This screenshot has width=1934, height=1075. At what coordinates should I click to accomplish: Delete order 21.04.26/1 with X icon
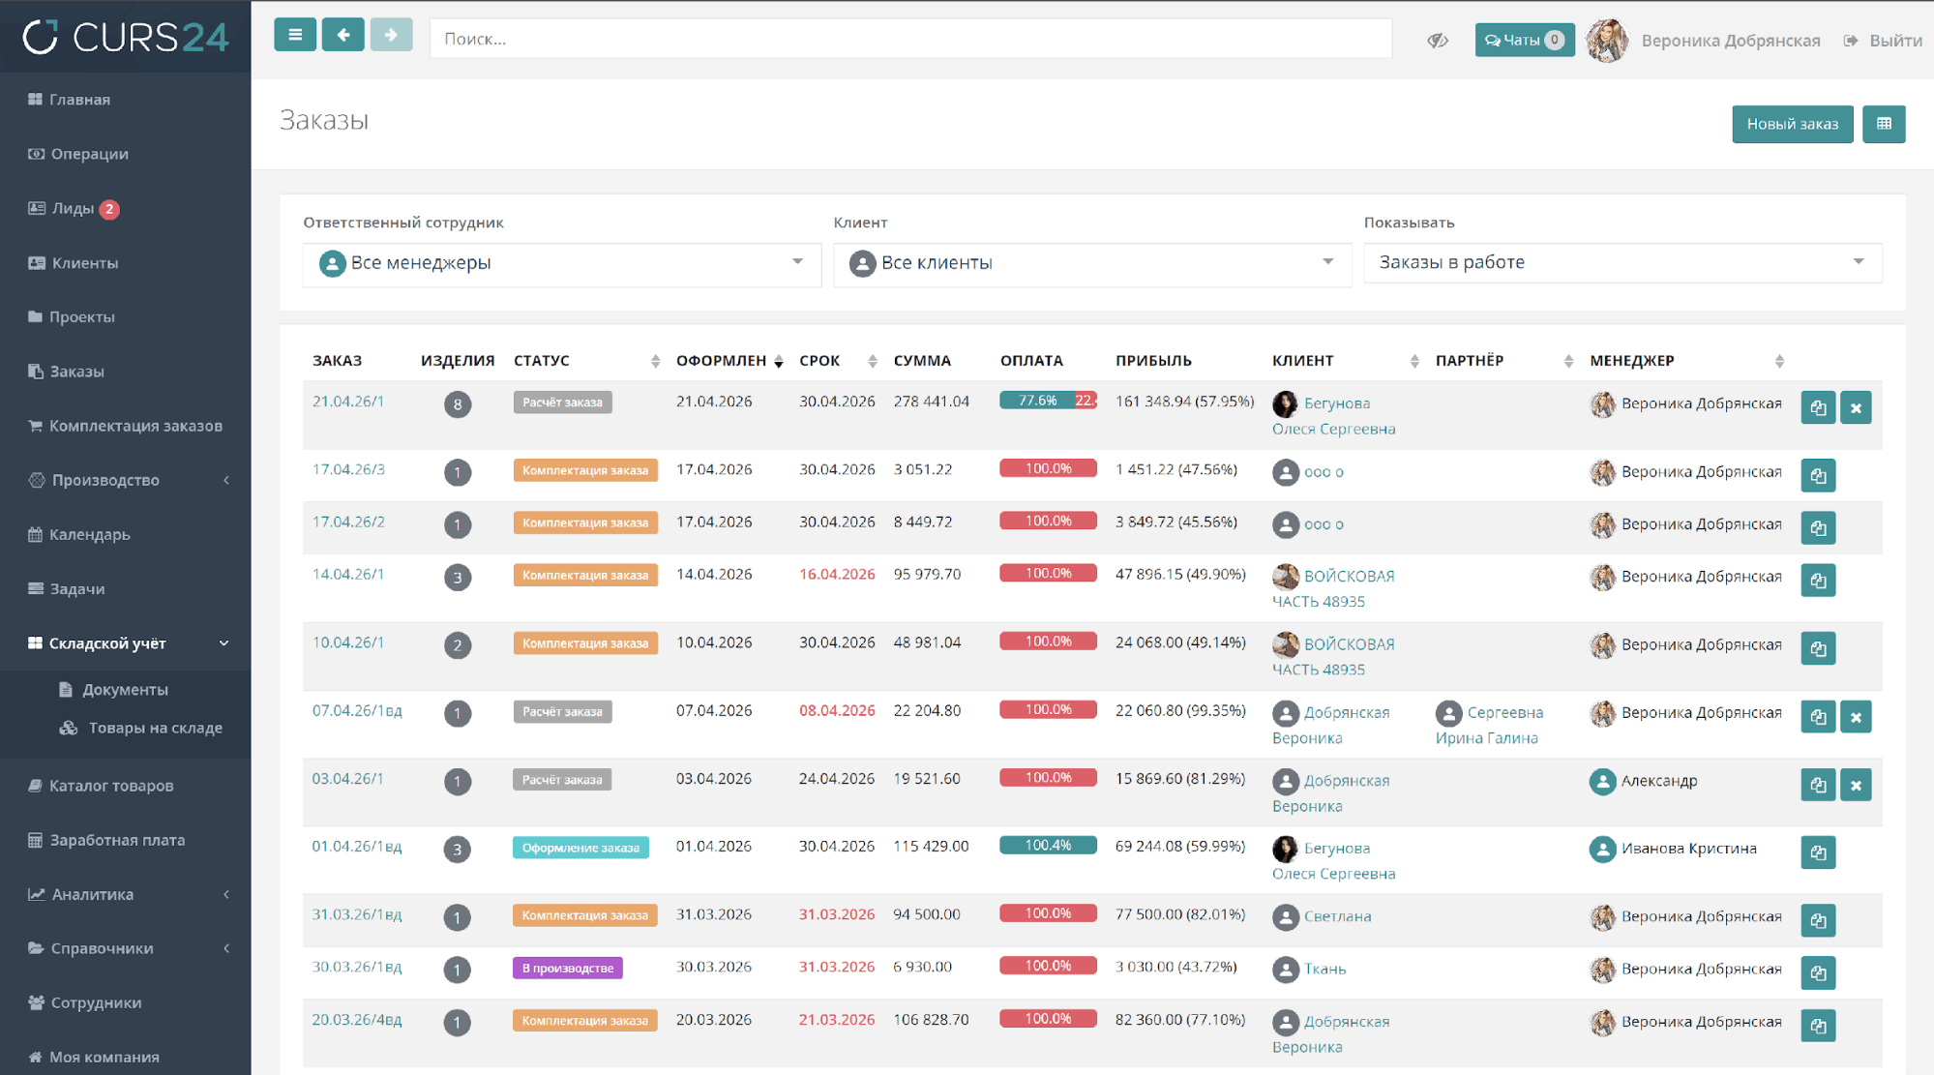tap(1856, 408)
